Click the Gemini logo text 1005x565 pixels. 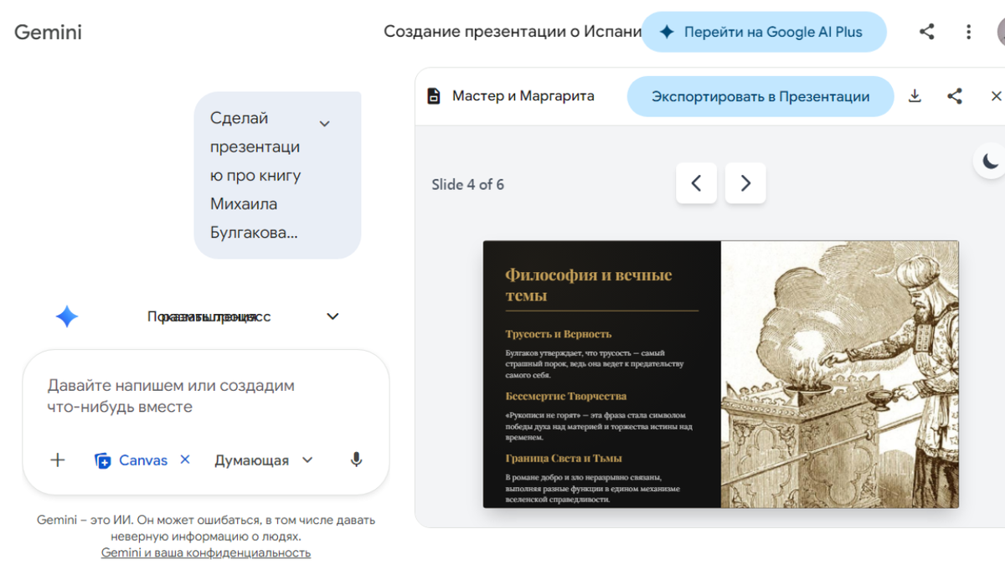pyautogui.click(x=48, y=32)
